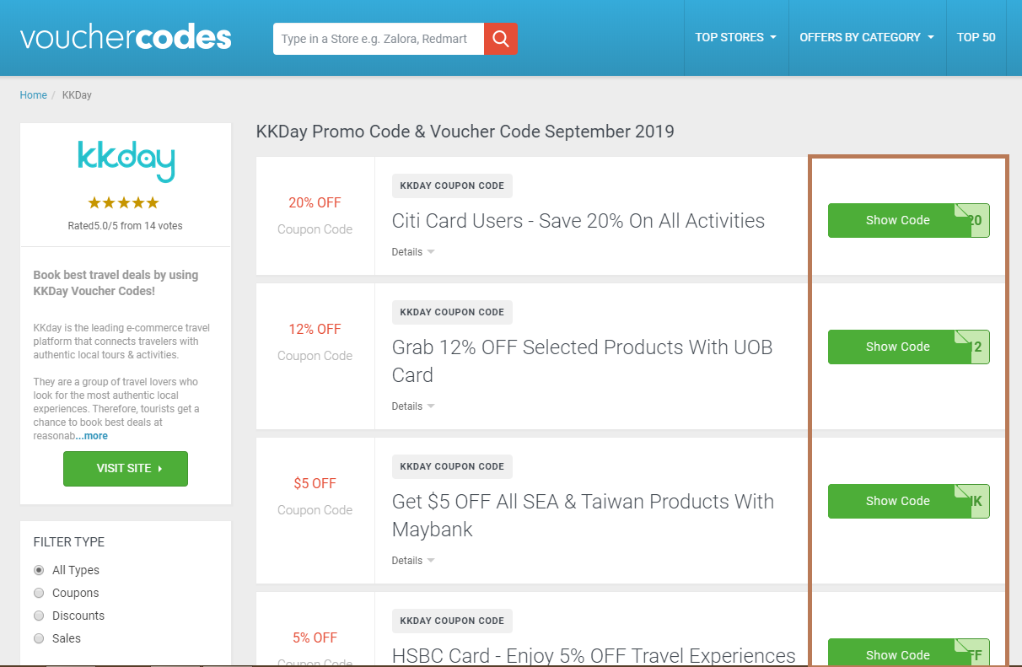Show Code for Maybank $5 OFF offer
This screenshot has width=1022, height=667.
coord(908,501)
